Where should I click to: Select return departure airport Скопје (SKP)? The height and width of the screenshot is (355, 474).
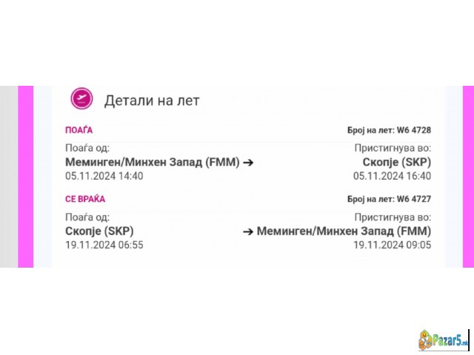99,231
